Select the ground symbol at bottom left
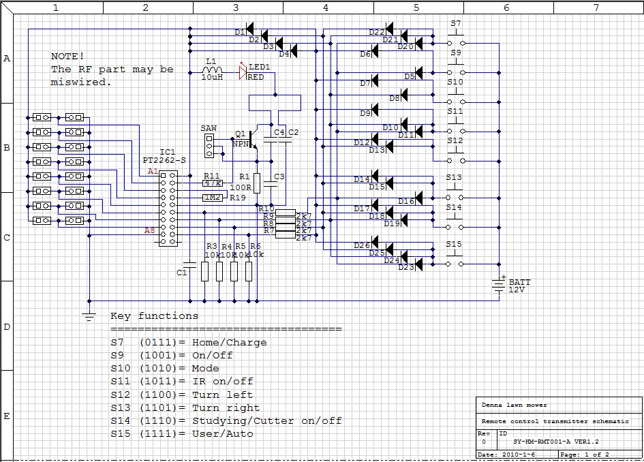644x462 pixels. click(88, 313)
